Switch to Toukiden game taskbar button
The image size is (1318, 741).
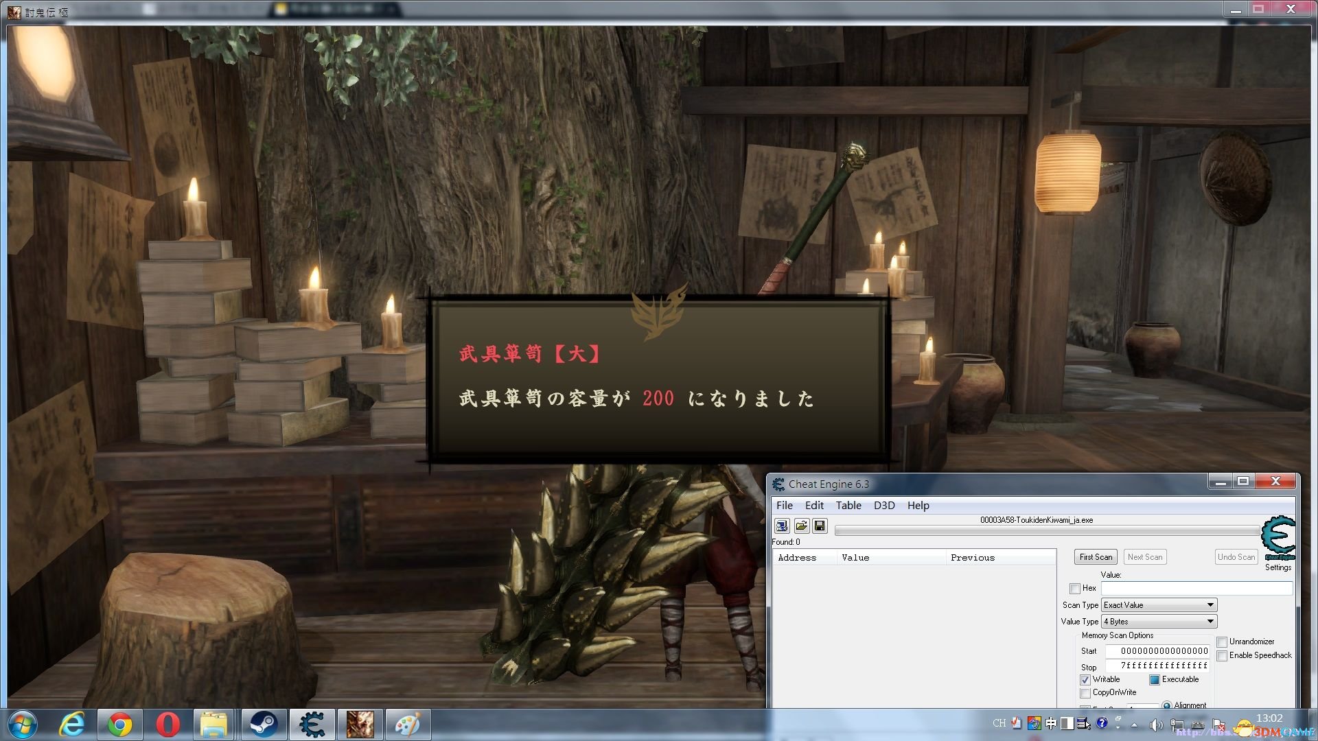(360, 725)
